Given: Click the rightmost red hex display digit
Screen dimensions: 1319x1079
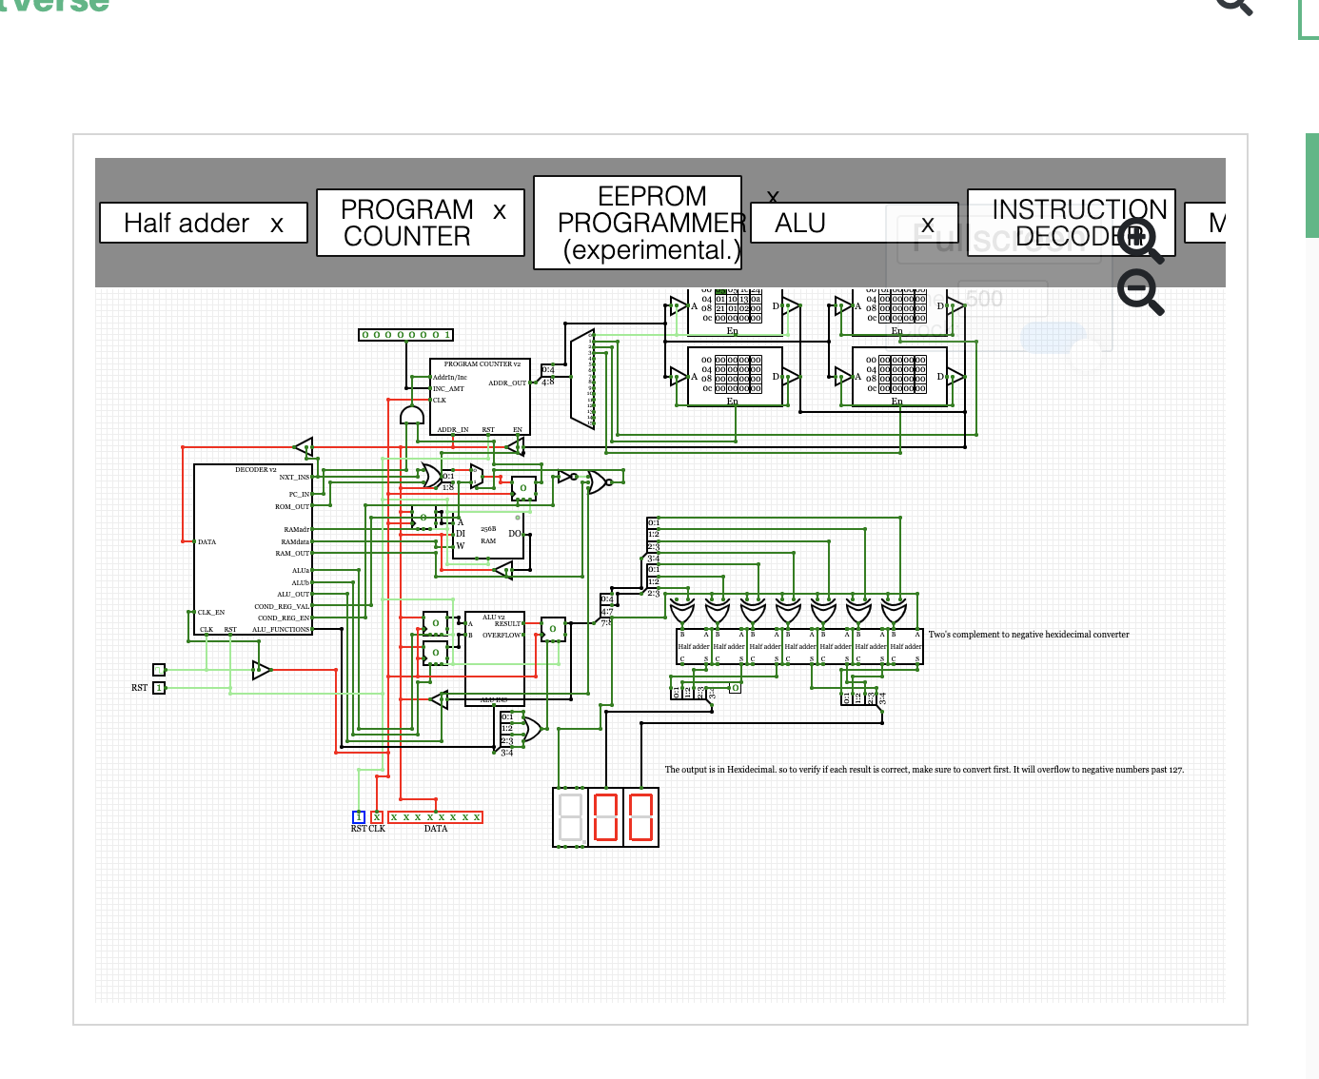Looking at the screenshot, I should [641, 817].
